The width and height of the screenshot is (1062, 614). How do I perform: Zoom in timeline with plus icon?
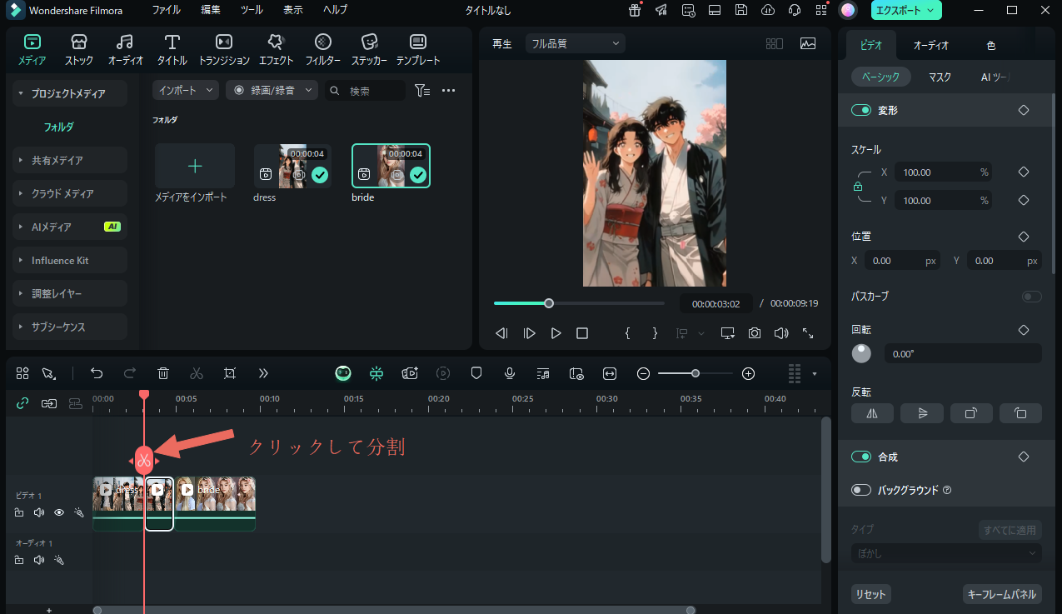[748, 373]
